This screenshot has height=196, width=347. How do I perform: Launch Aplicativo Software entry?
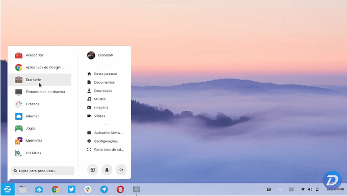pyautogui.click(x=105, y=133)
